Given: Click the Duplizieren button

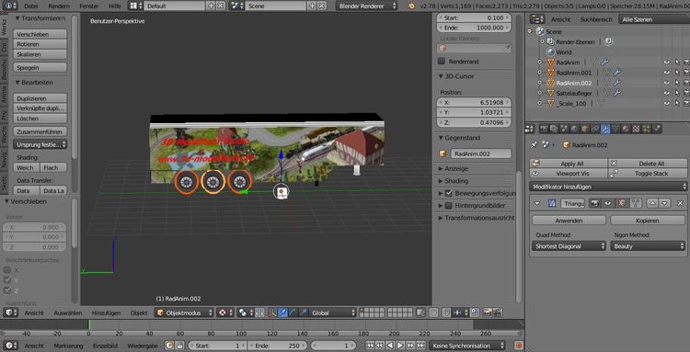Looking at the screenshot, I should click(x=40, y=98).
